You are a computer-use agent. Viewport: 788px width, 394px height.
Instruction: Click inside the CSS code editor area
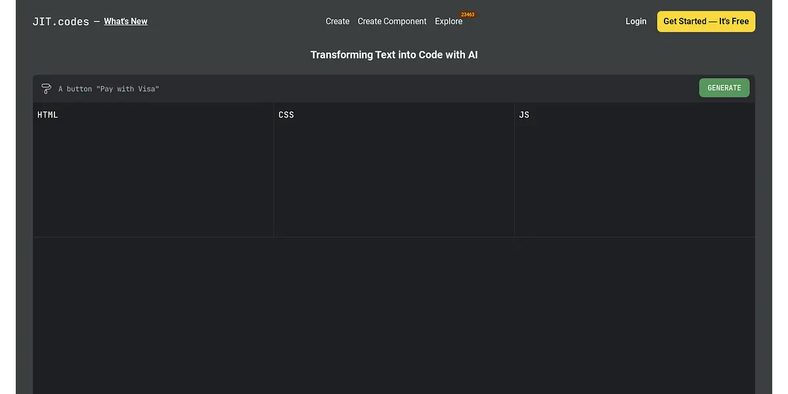click(394, 177)
